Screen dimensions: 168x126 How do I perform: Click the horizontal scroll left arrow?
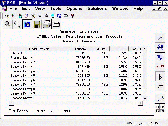[x=12, y=103]
